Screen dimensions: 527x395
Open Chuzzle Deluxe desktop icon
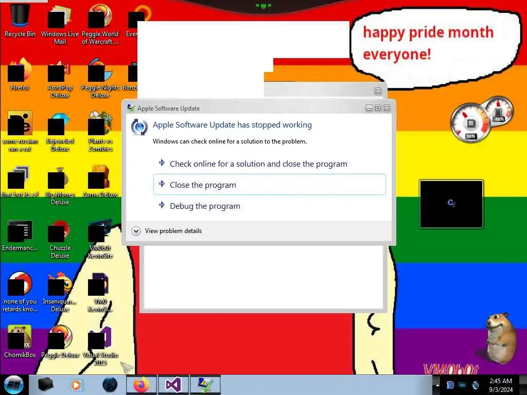click(x=60, y=239)
